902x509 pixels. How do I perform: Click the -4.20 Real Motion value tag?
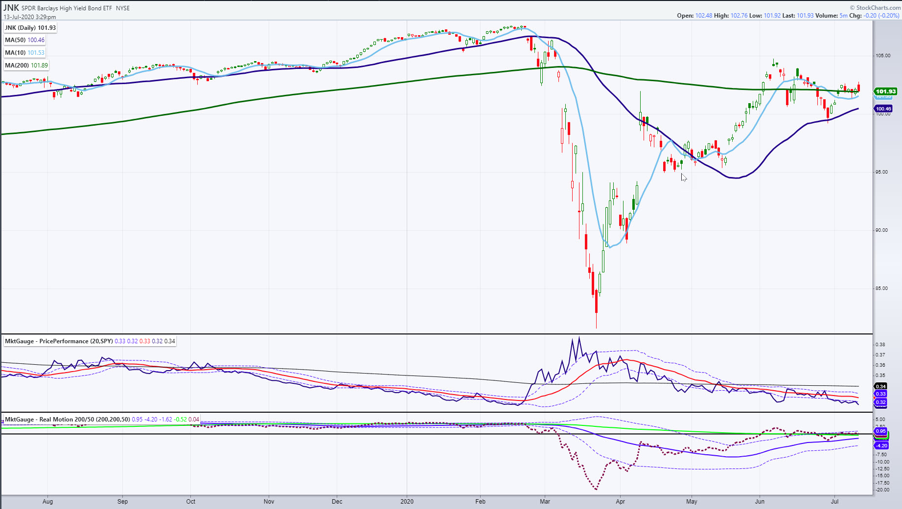[881, 445]
